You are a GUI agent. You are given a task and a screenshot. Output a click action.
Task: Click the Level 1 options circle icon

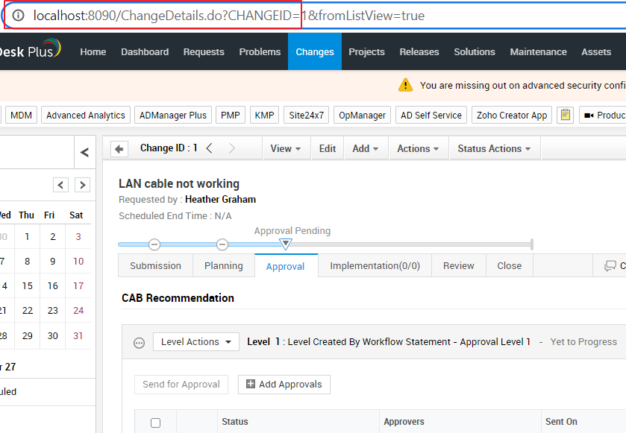tap(139, 343)
